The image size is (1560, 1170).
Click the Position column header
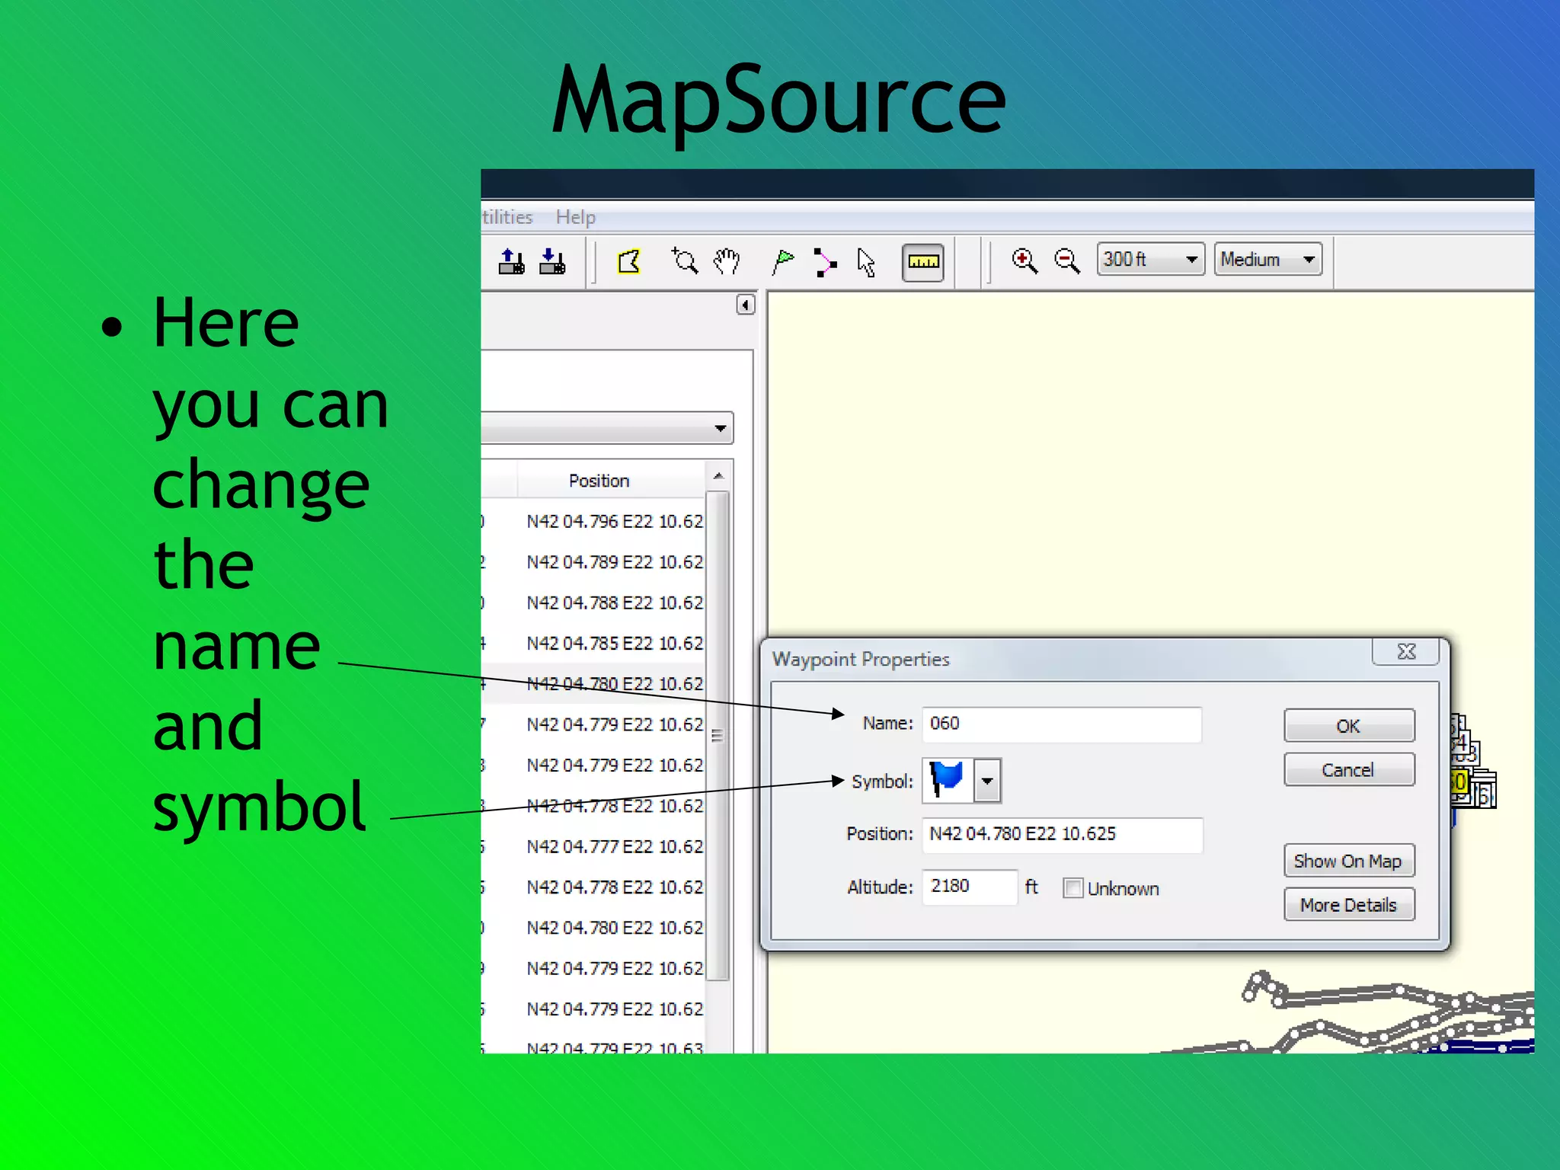point(599,481)
